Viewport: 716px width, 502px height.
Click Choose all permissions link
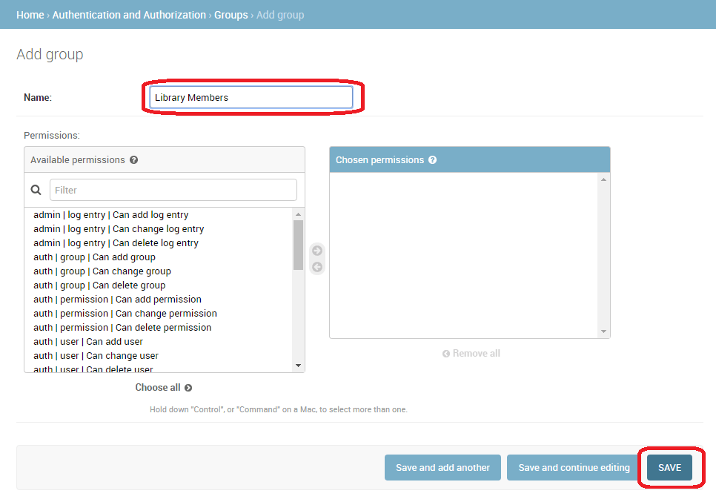click(x=163, y=388)
